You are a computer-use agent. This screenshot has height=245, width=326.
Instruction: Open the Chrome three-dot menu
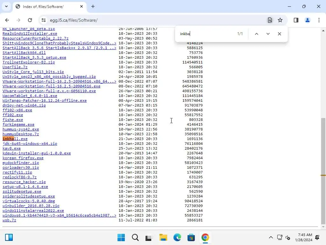319,20
